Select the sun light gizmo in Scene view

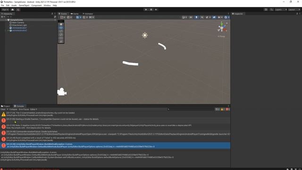pyautogui.click(x=145, y=35)
